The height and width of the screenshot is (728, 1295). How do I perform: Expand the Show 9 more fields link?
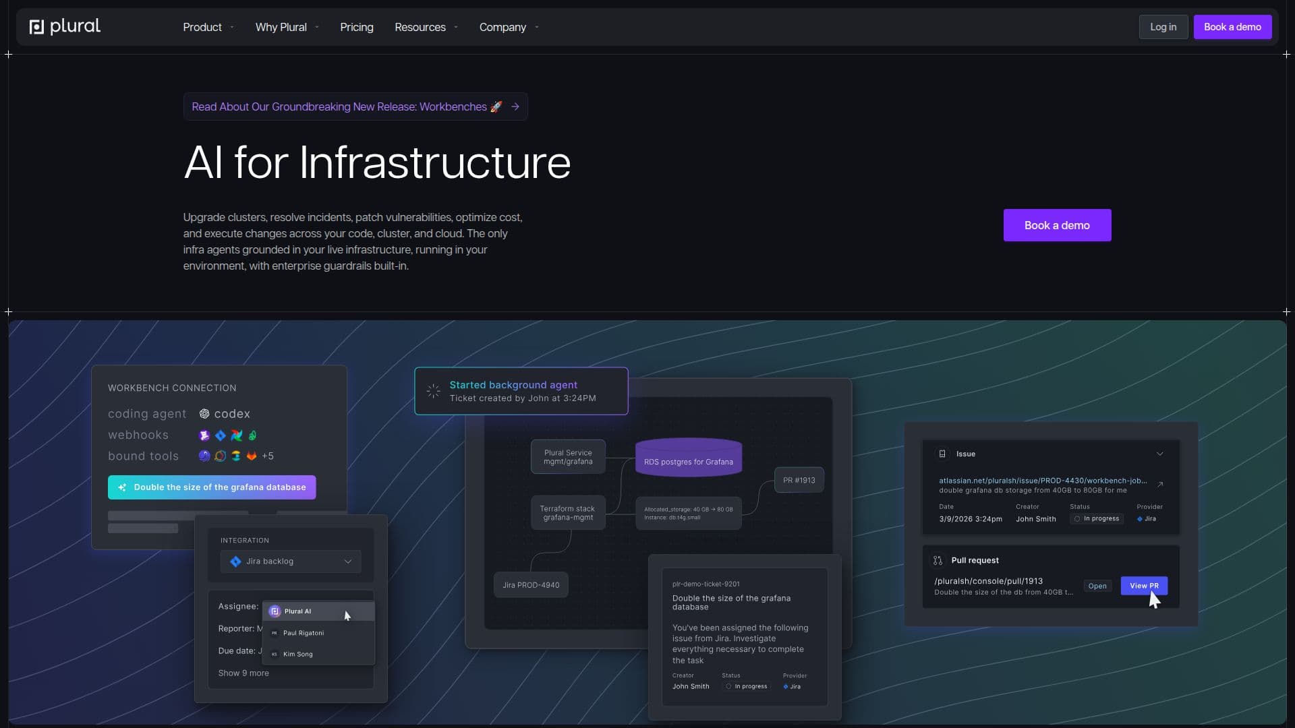tap(243, 673)
